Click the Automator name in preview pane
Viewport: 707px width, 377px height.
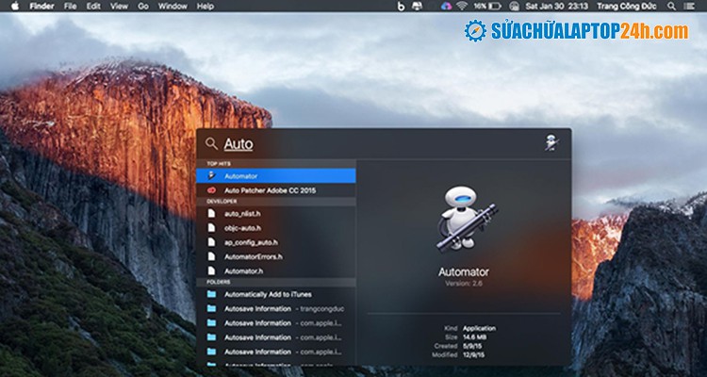click(x=464, y=272)
